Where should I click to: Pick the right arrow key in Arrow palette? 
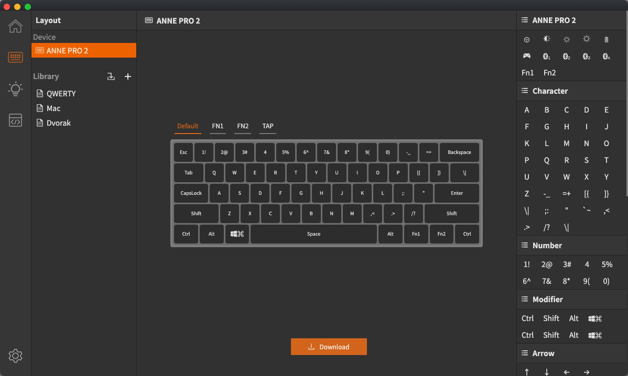click(587, 372)
